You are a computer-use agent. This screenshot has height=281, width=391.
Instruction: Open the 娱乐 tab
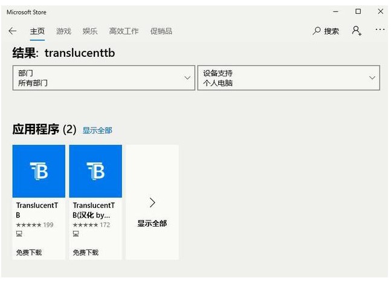coord(90,31)
